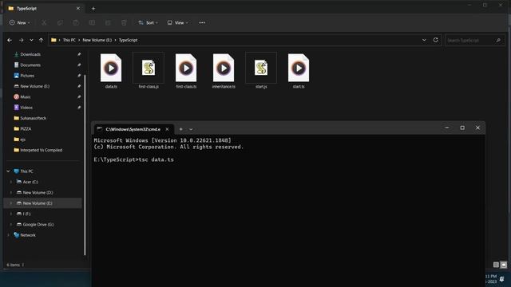Click the Copy icon in the toolbar

pos(60,23)
